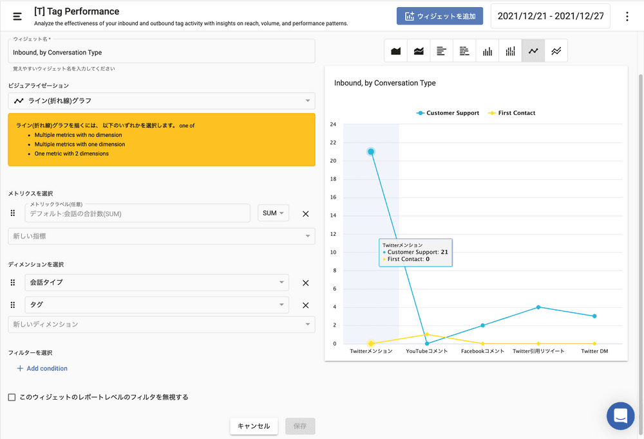Pick the stacked horizontal bar chart icon
644x439 pixels.
(464, 51)
